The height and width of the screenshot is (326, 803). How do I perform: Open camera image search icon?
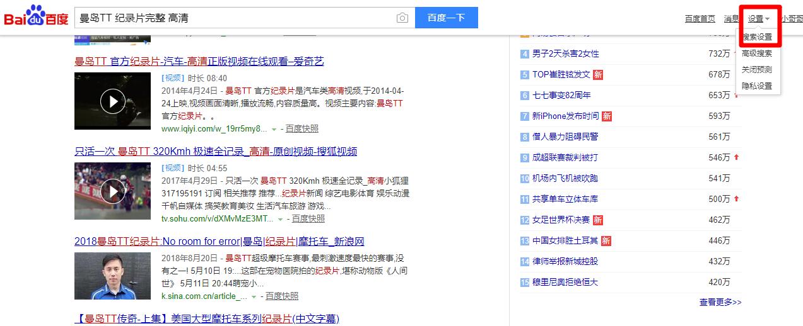pyautogui.click(x=402, y=18)
